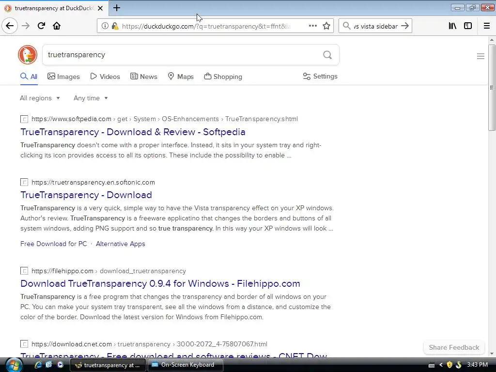This screenshot has height=372, width=496.
Task: Click the vista sidebar search box
Action: 375,26
